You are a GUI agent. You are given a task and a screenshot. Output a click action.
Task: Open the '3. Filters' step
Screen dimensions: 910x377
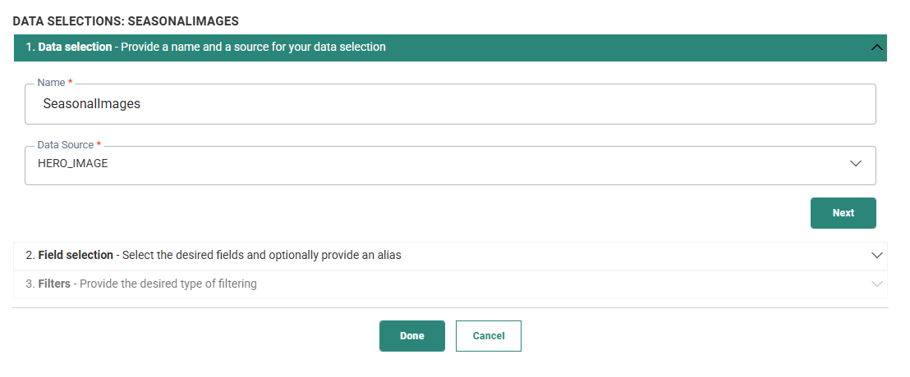49,284
